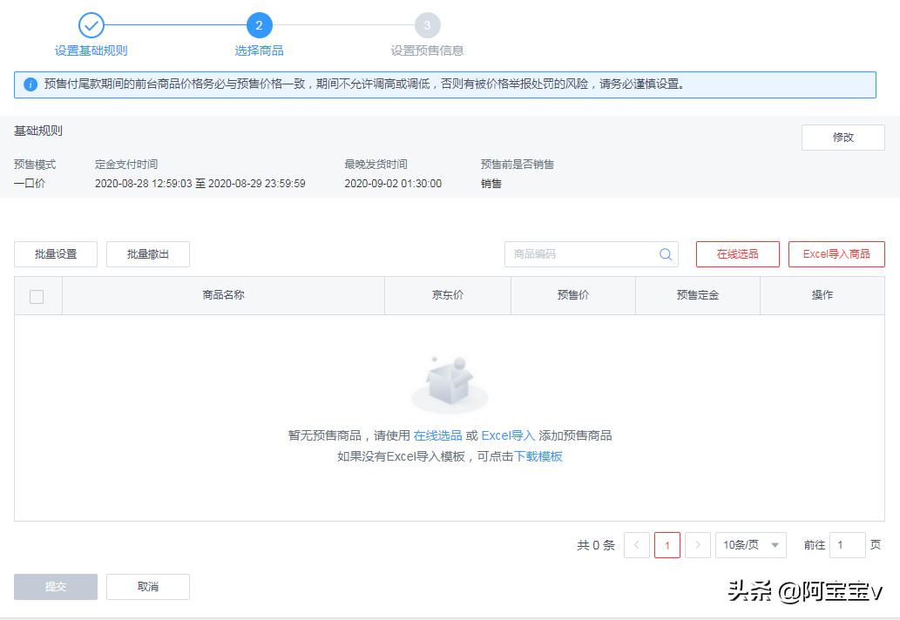Click the 取消 cancel button
900x620 pixels.
click(x=147, y=586)
